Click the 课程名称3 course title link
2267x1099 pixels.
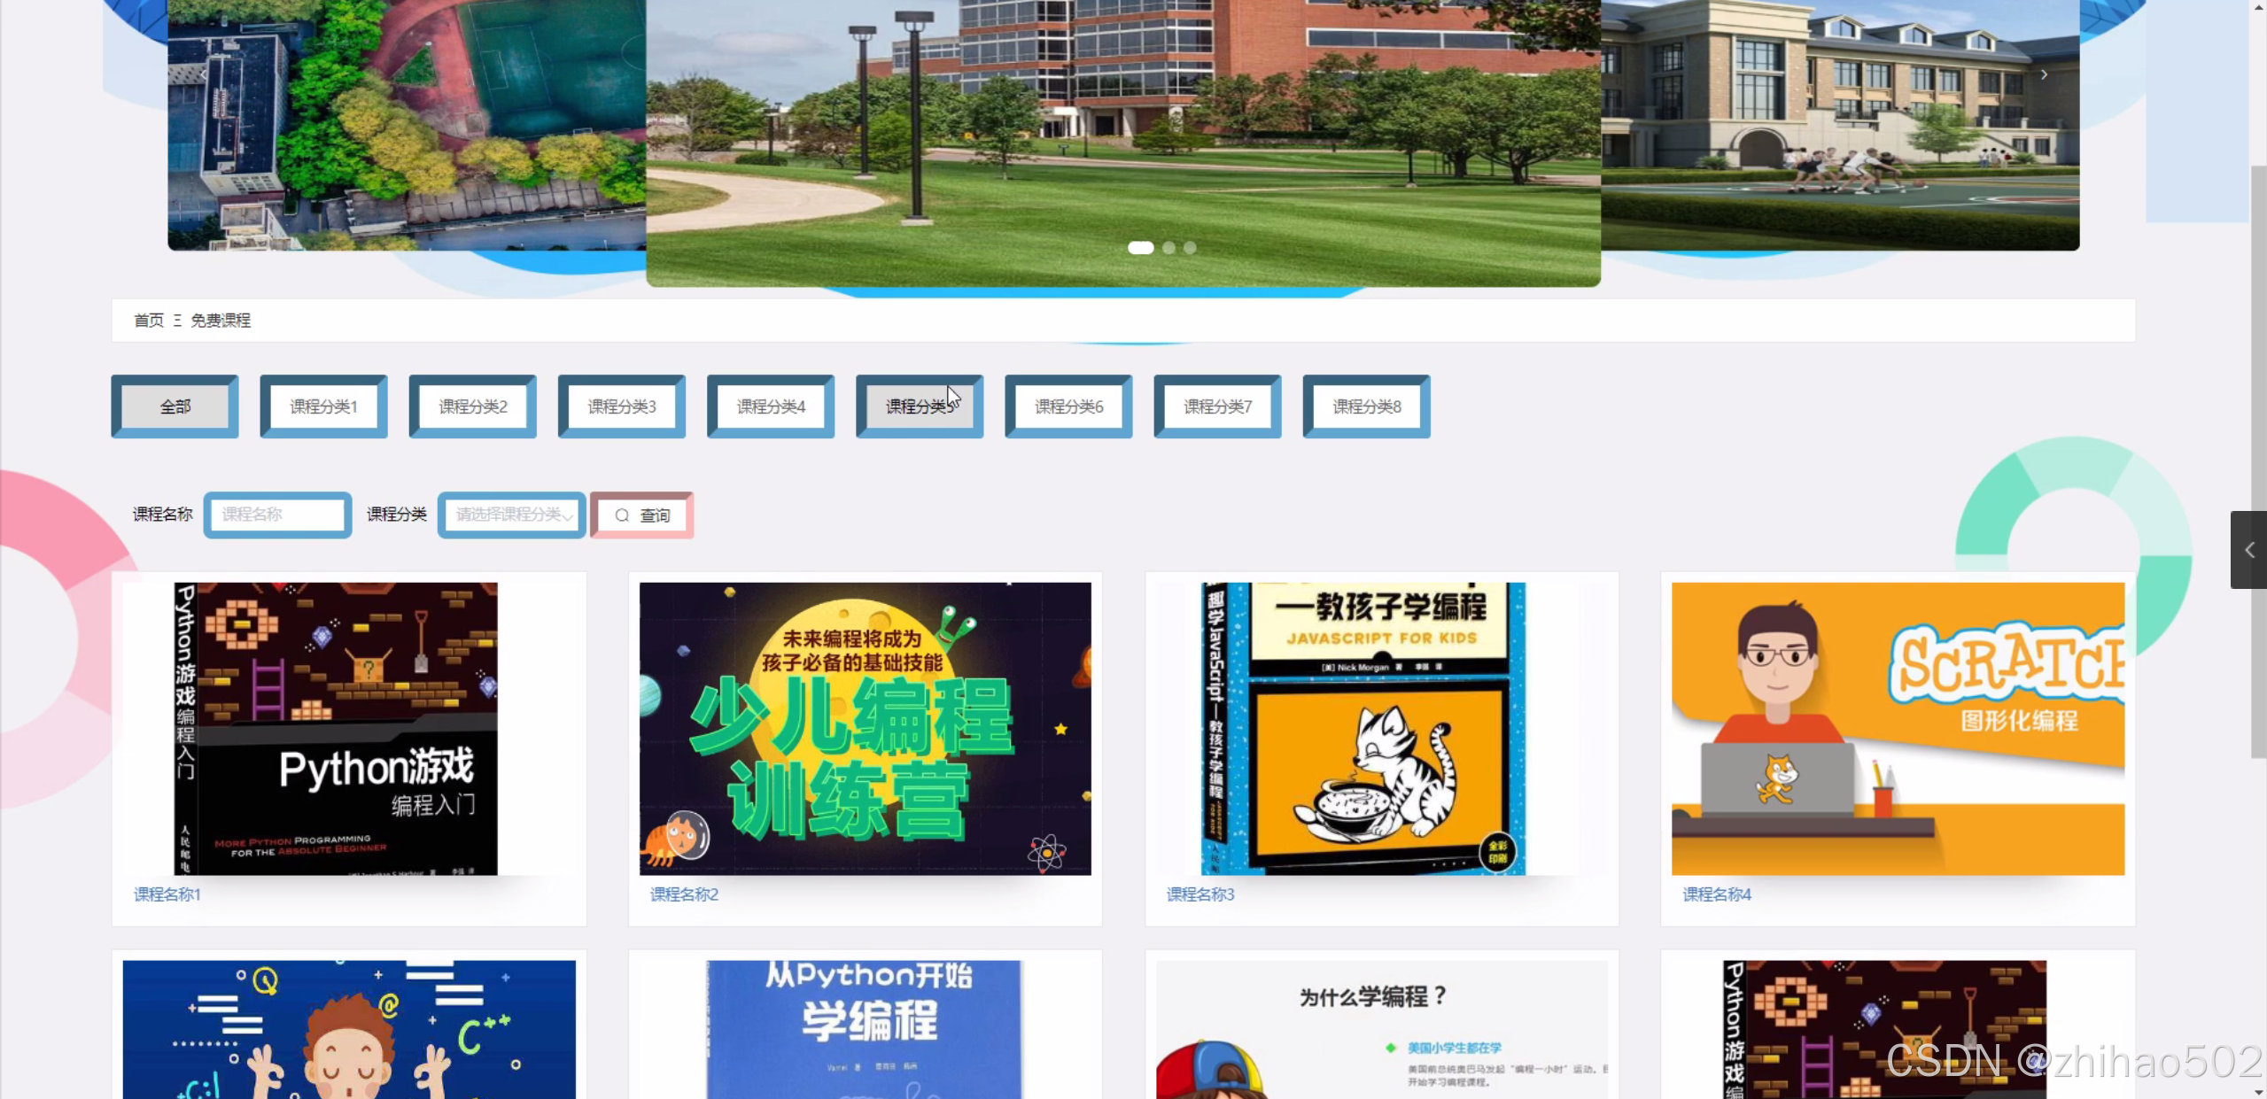tap(1199, 894)
